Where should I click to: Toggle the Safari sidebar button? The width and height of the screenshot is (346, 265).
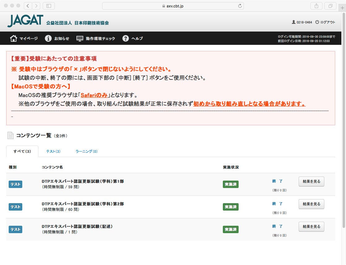tap(49, 6)
